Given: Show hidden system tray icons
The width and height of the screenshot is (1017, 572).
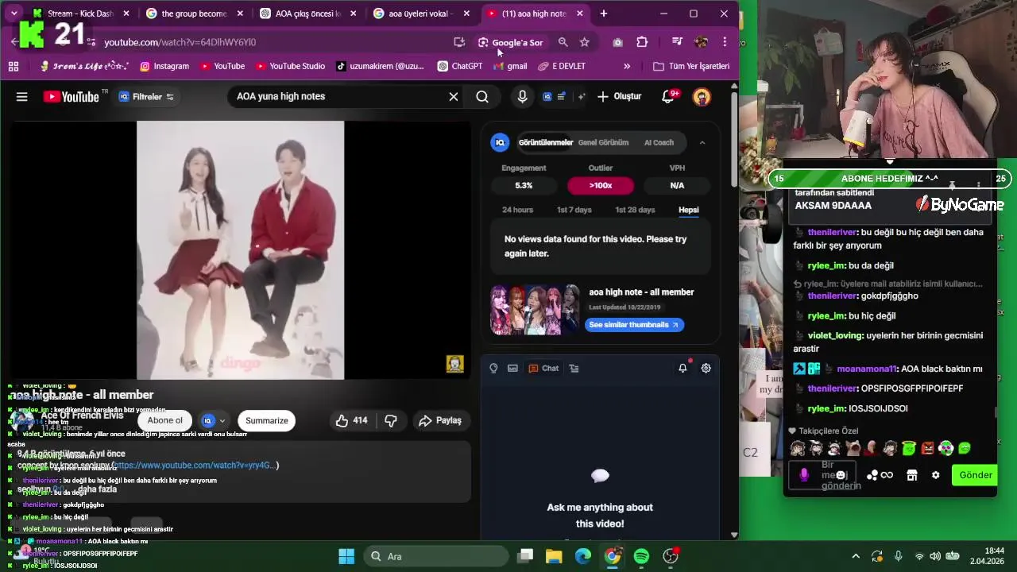Looking at the screenshot, I should (855, 556).
